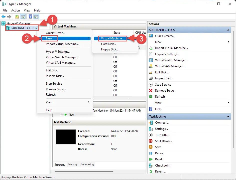Click Settings icon under TestMachine actions
This screenshot has height=180, width=236.
(x=151, y=129)
